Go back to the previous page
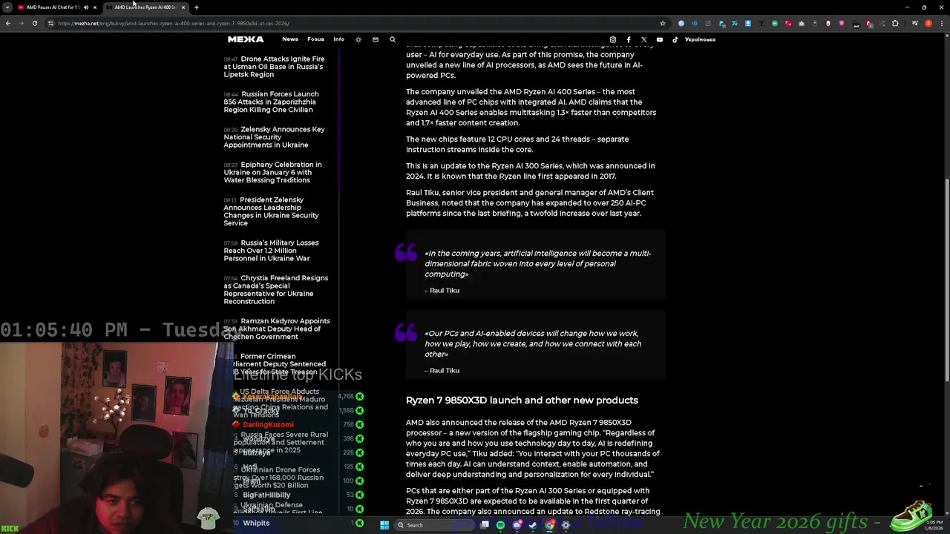Viewport: 950px width, 534px height. point(8,23)
